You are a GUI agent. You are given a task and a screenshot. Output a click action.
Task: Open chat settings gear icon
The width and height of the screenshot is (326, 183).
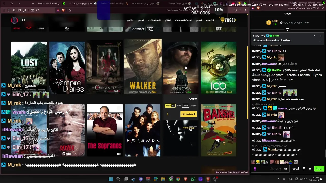pyautogui.click(x=310, y=169)
